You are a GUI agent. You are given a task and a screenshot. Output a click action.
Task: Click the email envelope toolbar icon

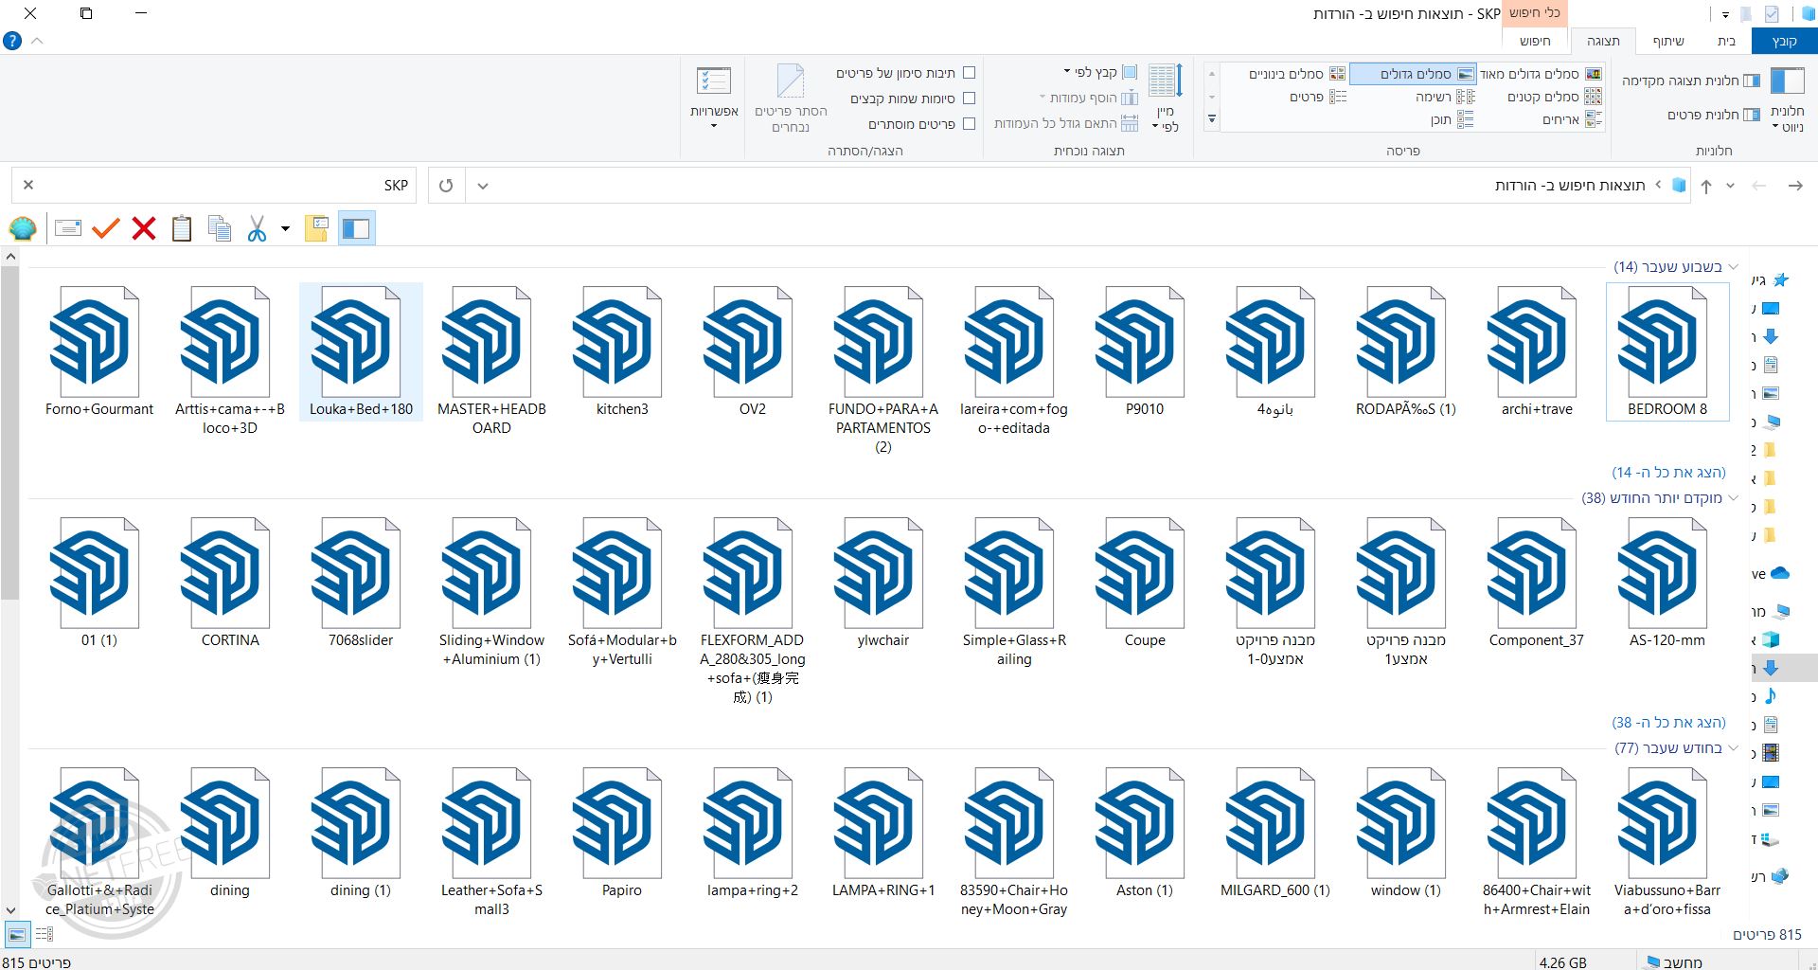tap(68, 228)
